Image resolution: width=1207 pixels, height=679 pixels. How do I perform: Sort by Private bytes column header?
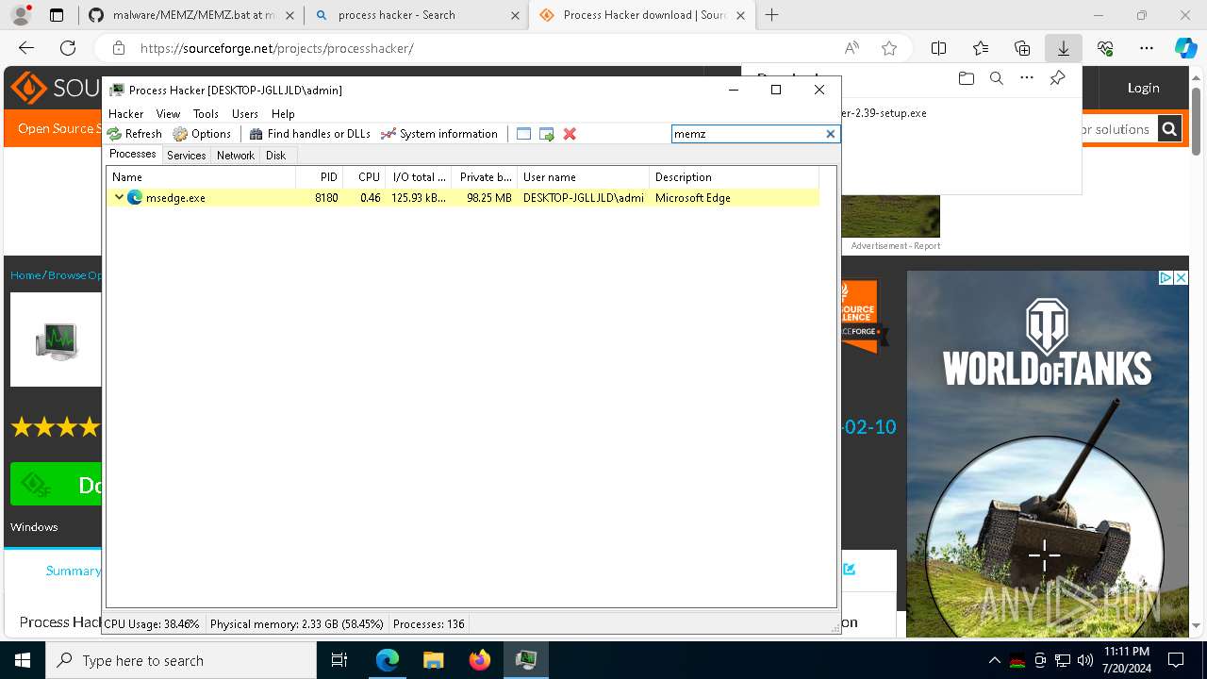pyautogui.click(x=485, y=177)
